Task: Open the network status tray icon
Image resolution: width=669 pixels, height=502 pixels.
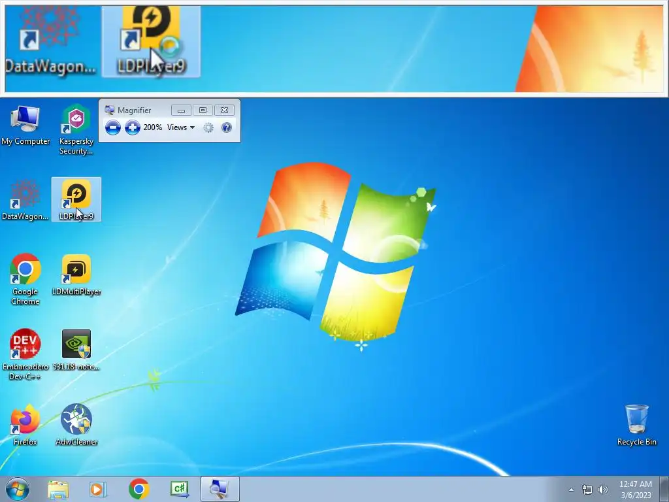Action: [587, 490]
